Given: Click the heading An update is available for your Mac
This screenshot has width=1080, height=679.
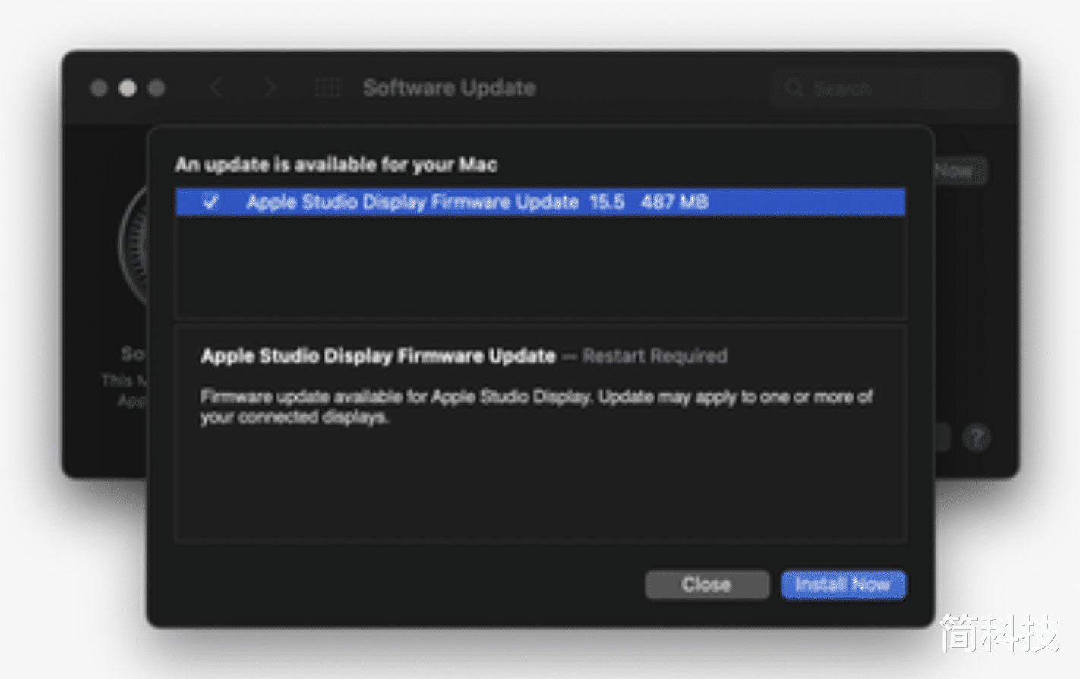Looking at the screenshot, I should pyautogui.click(x=336, y=165).
